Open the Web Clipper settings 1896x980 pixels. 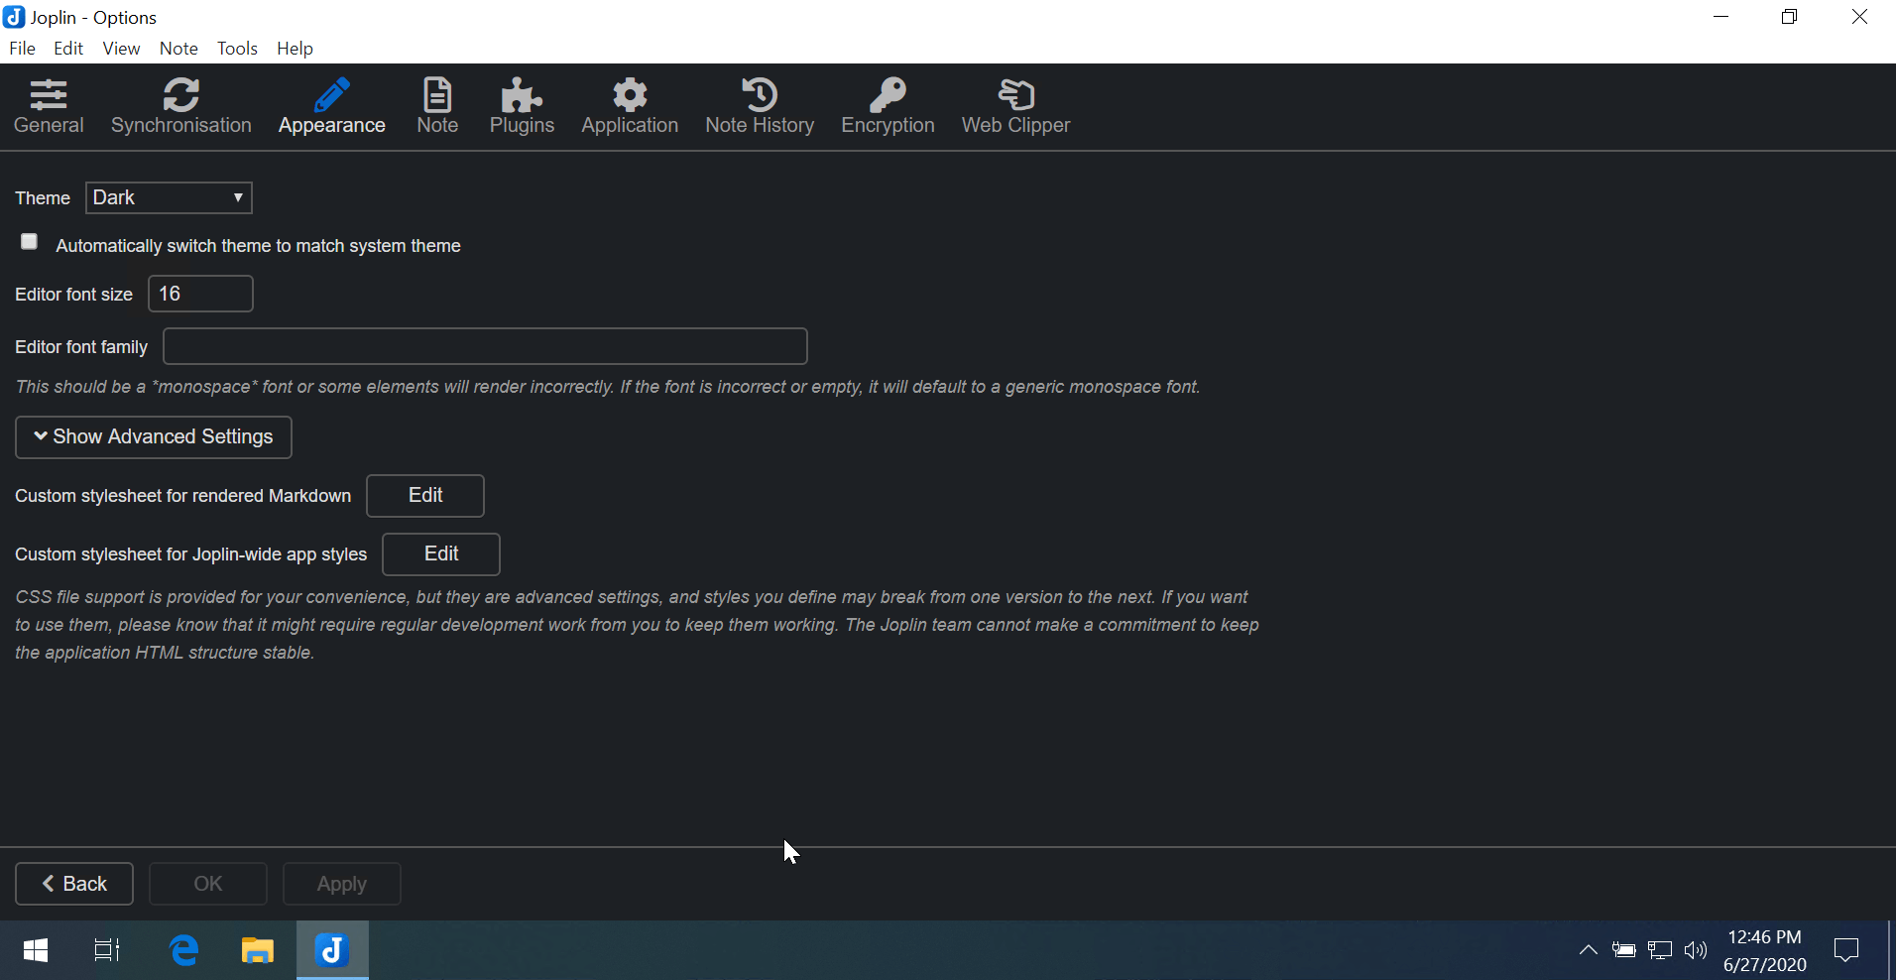point(1015,106)
